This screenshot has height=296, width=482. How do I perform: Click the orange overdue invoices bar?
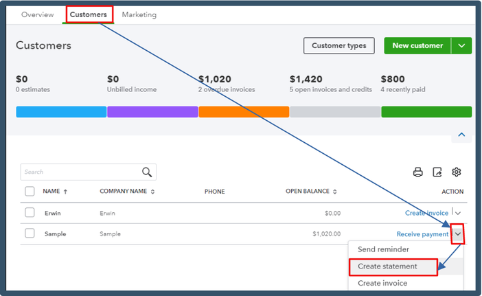tap(244, 112)
